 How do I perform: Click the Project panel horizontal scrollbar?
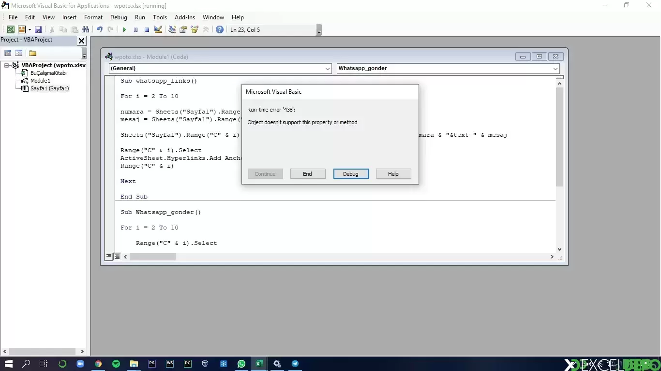click(42, 351)
